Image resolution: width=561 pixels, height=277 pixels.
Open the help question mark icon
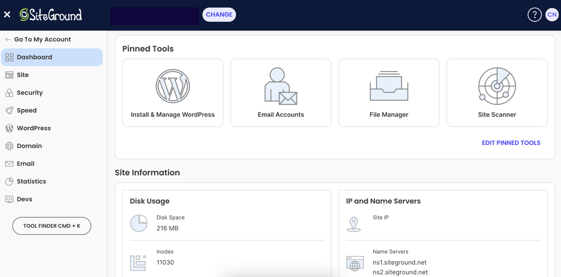click(535, 15)
